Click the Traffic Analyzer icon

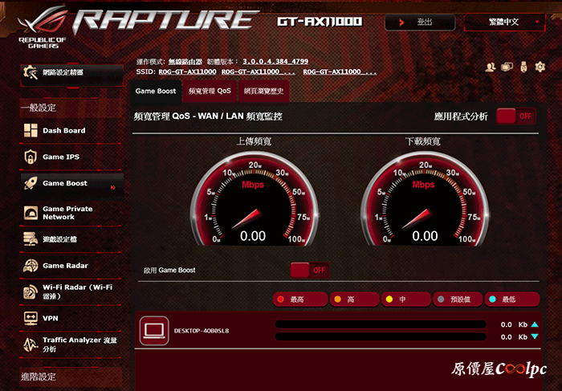[x=31, y=344]
